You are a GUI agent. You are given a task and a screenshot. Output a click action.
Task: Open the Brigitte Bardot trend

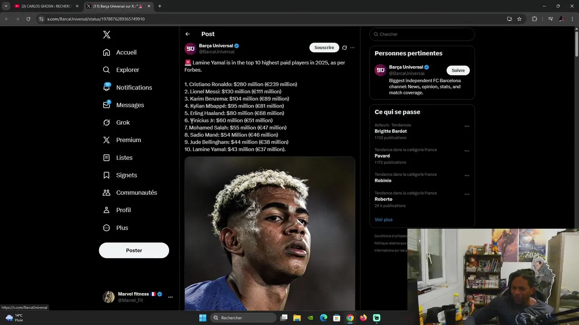(x=390, y=131)
